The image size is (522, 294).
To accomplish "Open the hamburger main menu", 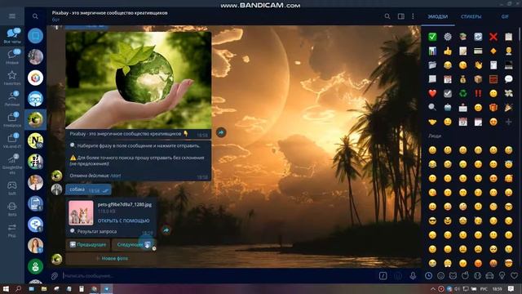I will click(x=12, y=16).
